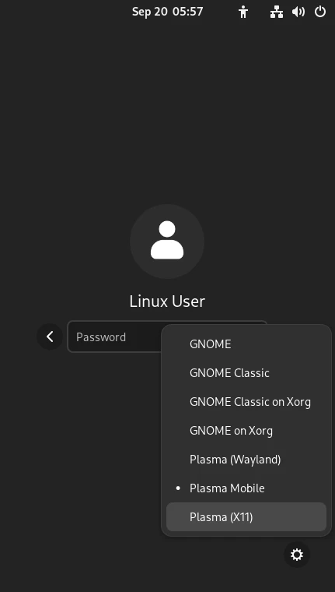
Task: Click the wired network status icon
Action: [x=277, y=12]
